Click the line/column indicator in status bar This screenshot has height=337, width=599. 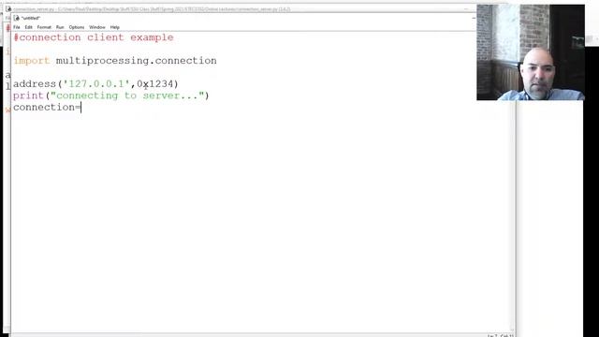click(x=500, y=335)
